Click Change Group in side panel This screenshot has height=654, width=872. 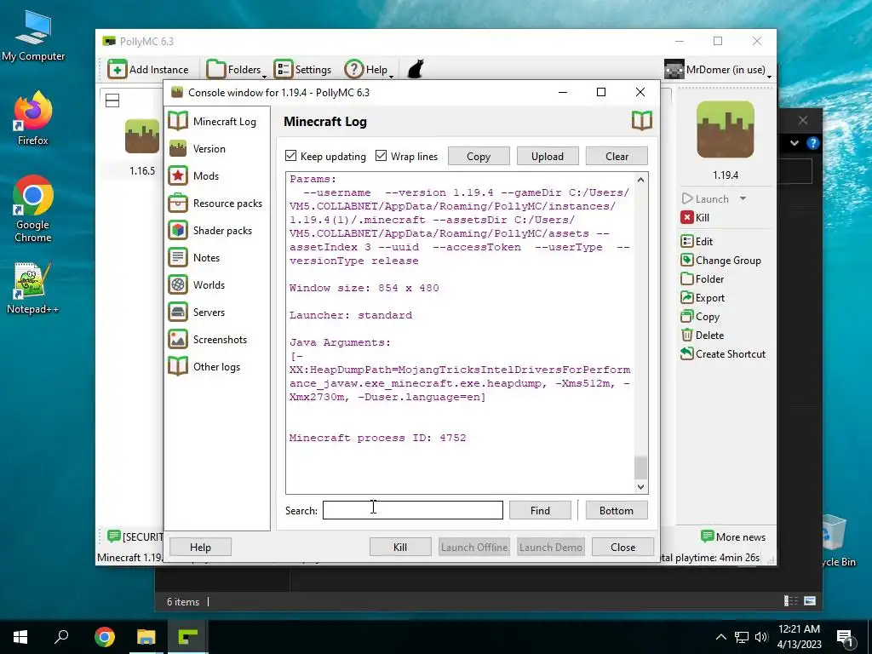(x=720, y=261)
